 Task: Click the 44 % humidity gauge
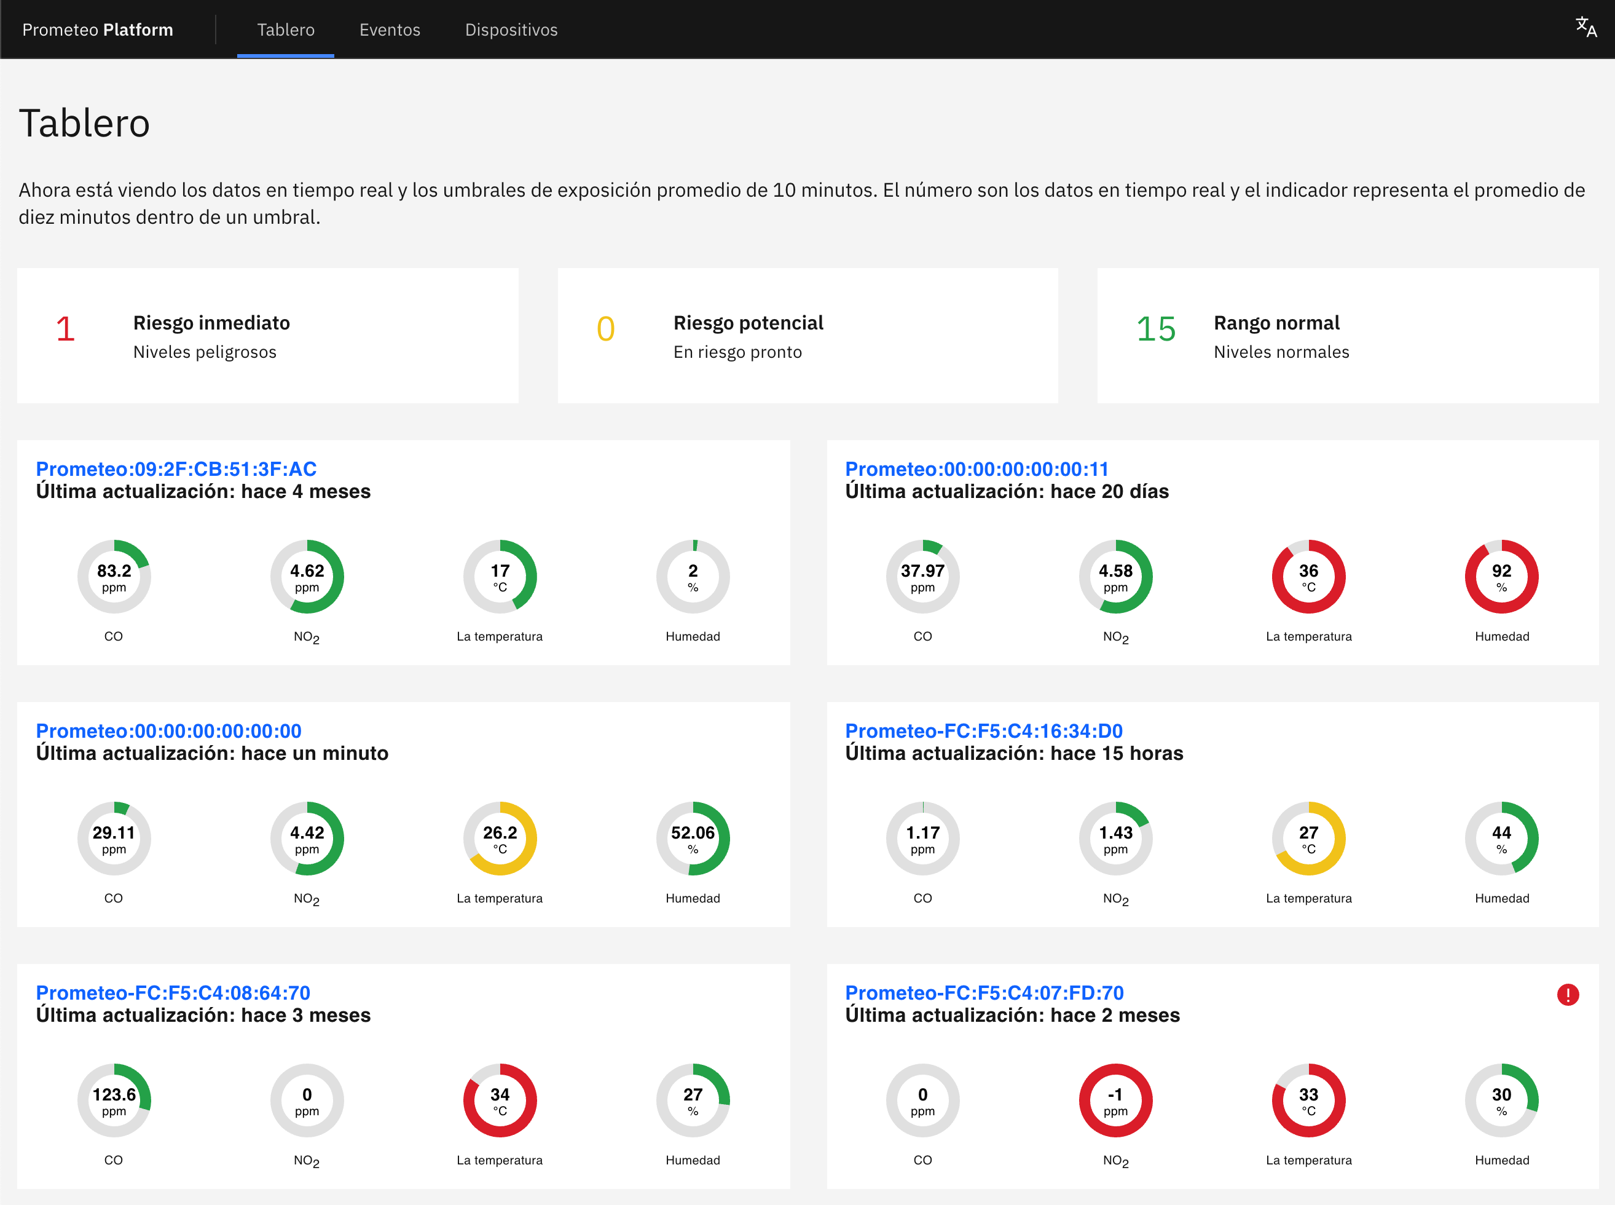coord(1502,838)
